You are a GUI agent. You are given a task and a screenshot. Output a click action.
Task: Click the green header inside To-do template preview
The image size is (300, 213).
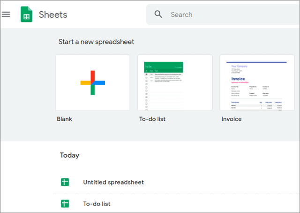[x=163, y=66]
